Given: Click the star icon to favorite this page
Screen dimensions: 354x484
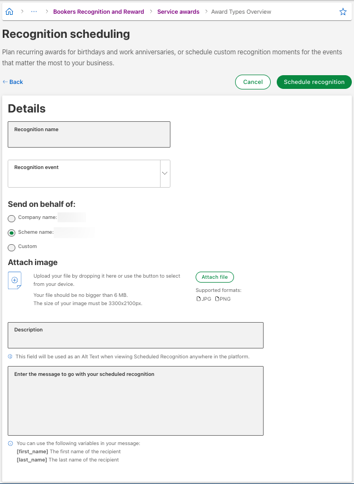Looking at the screenshot, I should pyautogui.click(x=343, y=11).
